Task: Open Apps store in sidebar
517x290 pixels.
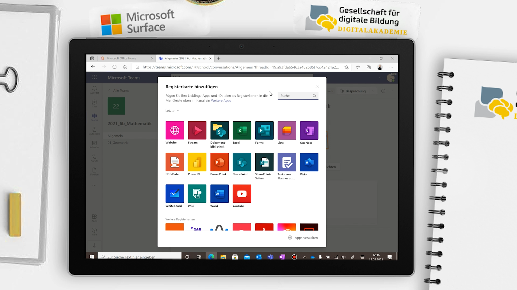Action: coord(94,218)
